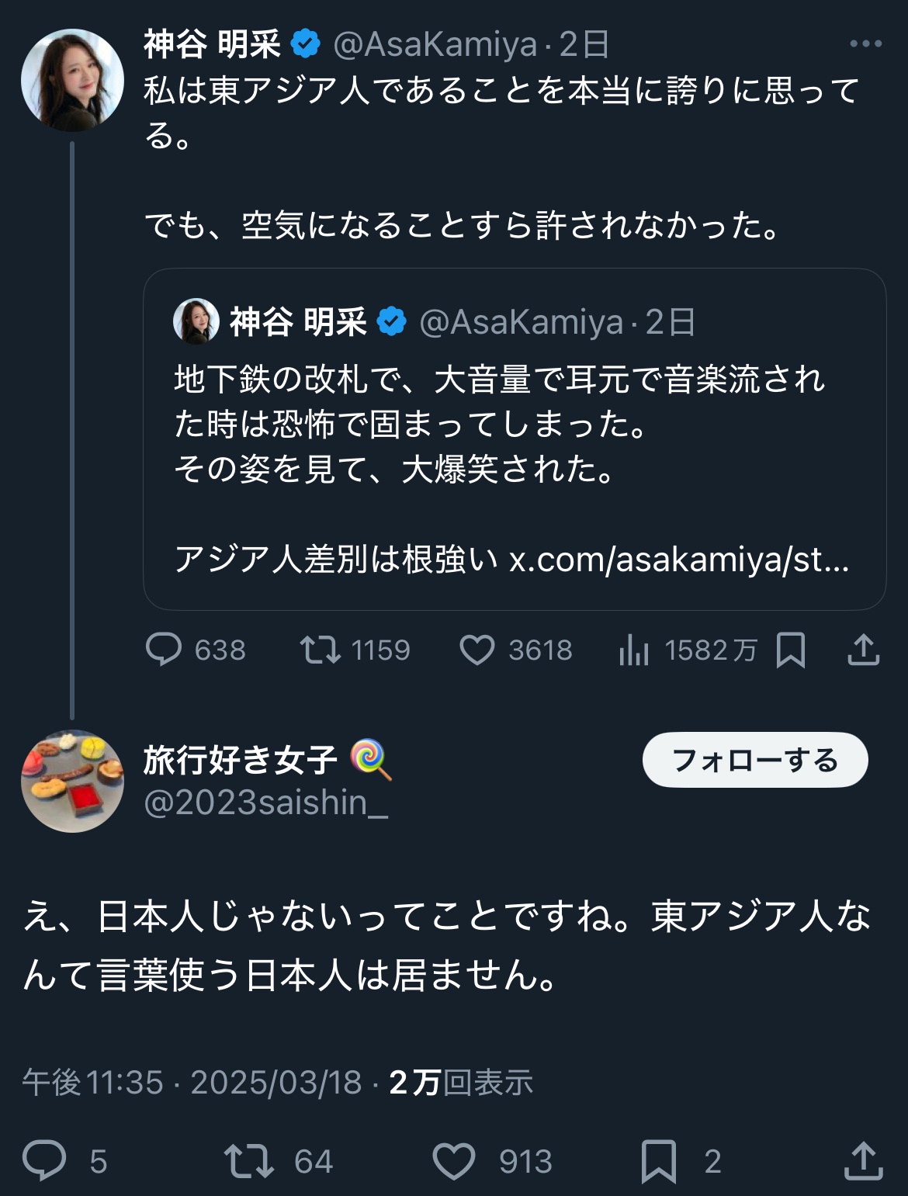Open the @AsaKamiya handle link
The image size is (908, 1196).
(435, 45)
